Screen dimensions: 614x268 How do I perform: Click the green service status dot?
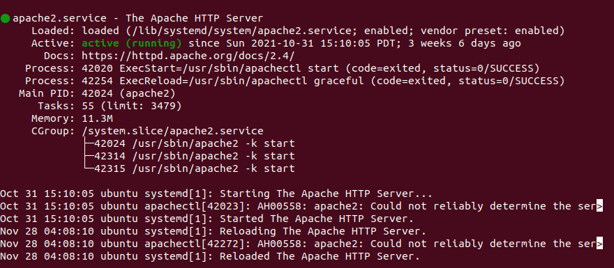point(5,18)
